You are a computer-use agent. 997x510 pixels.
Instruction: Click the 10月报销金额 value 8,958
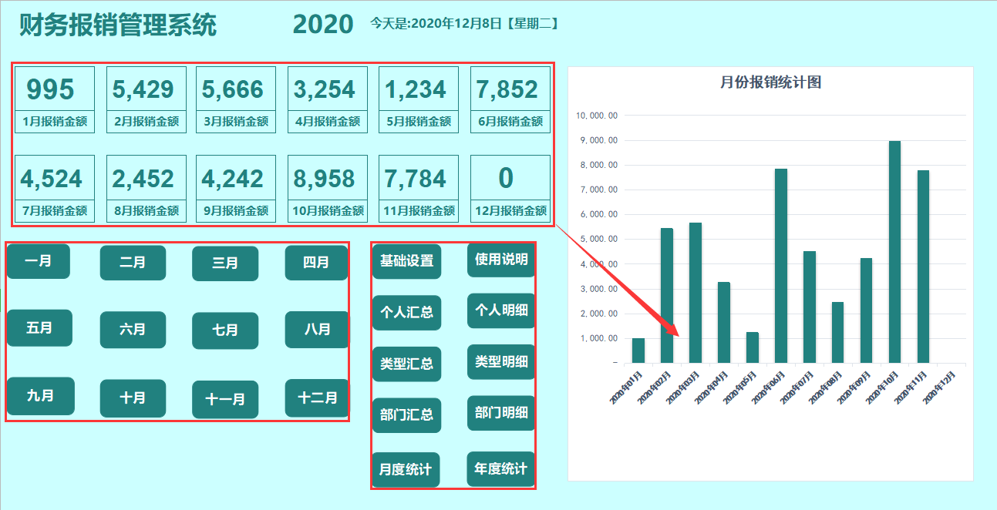click(325, 179)
